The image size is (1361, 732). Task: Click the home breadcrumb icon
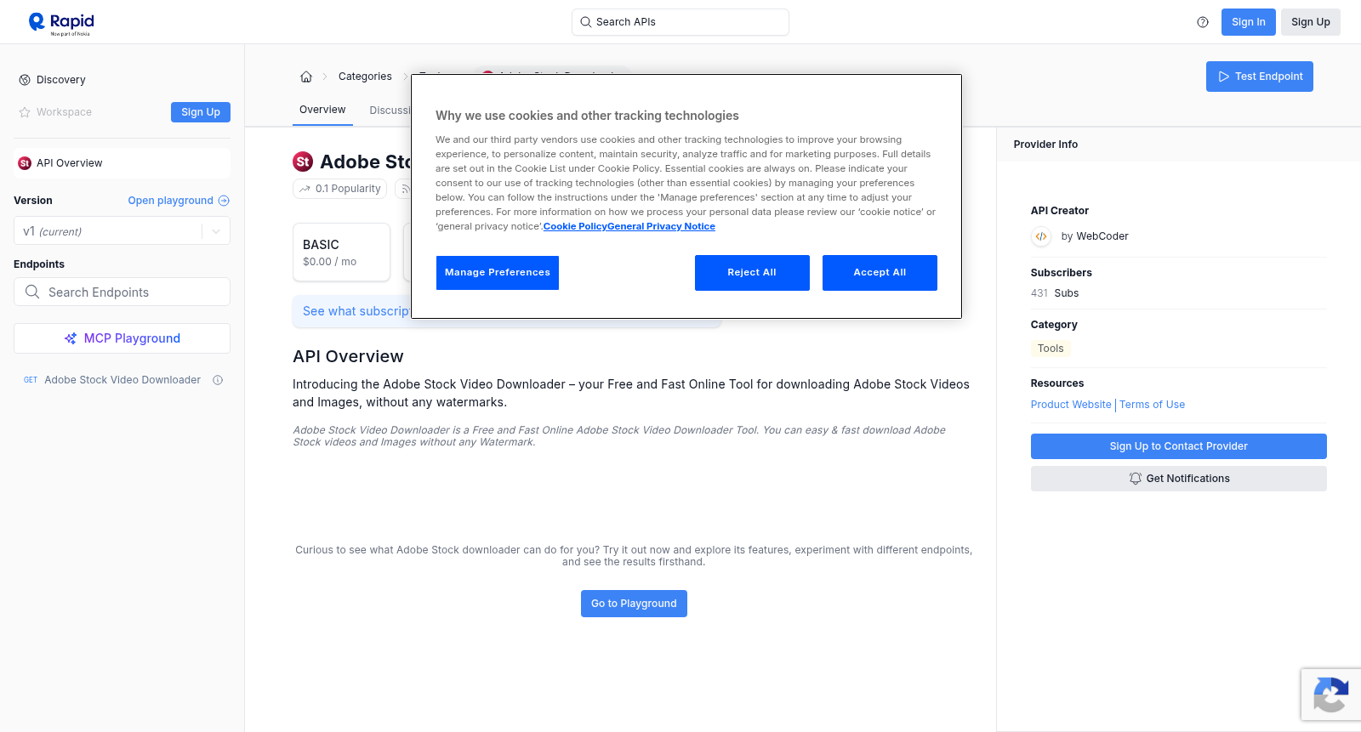click(306, 77)
